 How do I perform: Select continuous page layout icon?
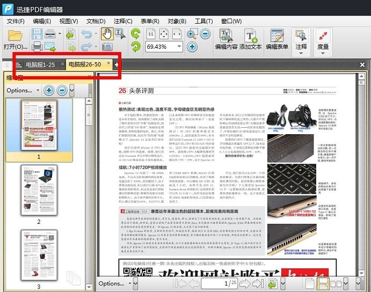[x=323, y=283]
